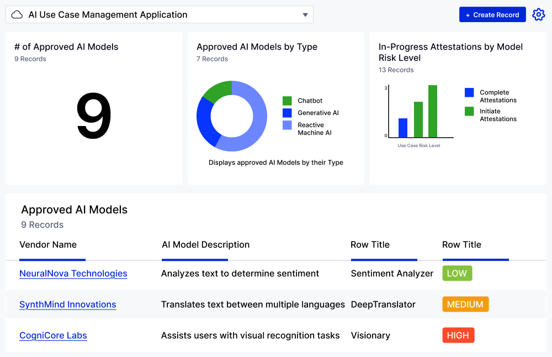Sort by Vendor Name column header
The height and width of the screenshot is (357, 552).
(48, 245)
